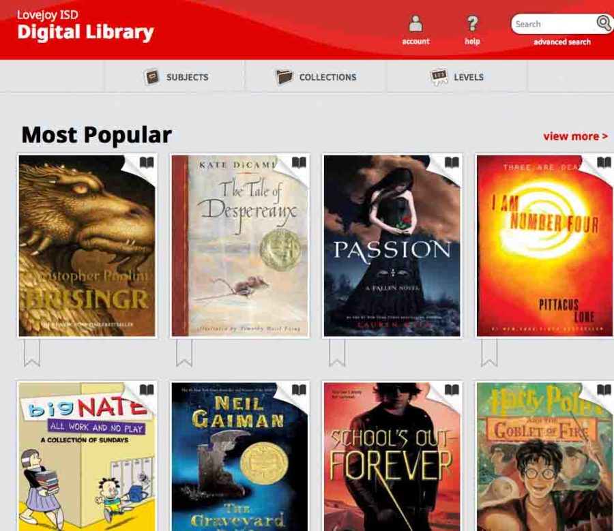Image resolution: width=614 pixels, height=531 pixels.
Task: Click eBook icon on School's Out Forever
Action: 452,390
